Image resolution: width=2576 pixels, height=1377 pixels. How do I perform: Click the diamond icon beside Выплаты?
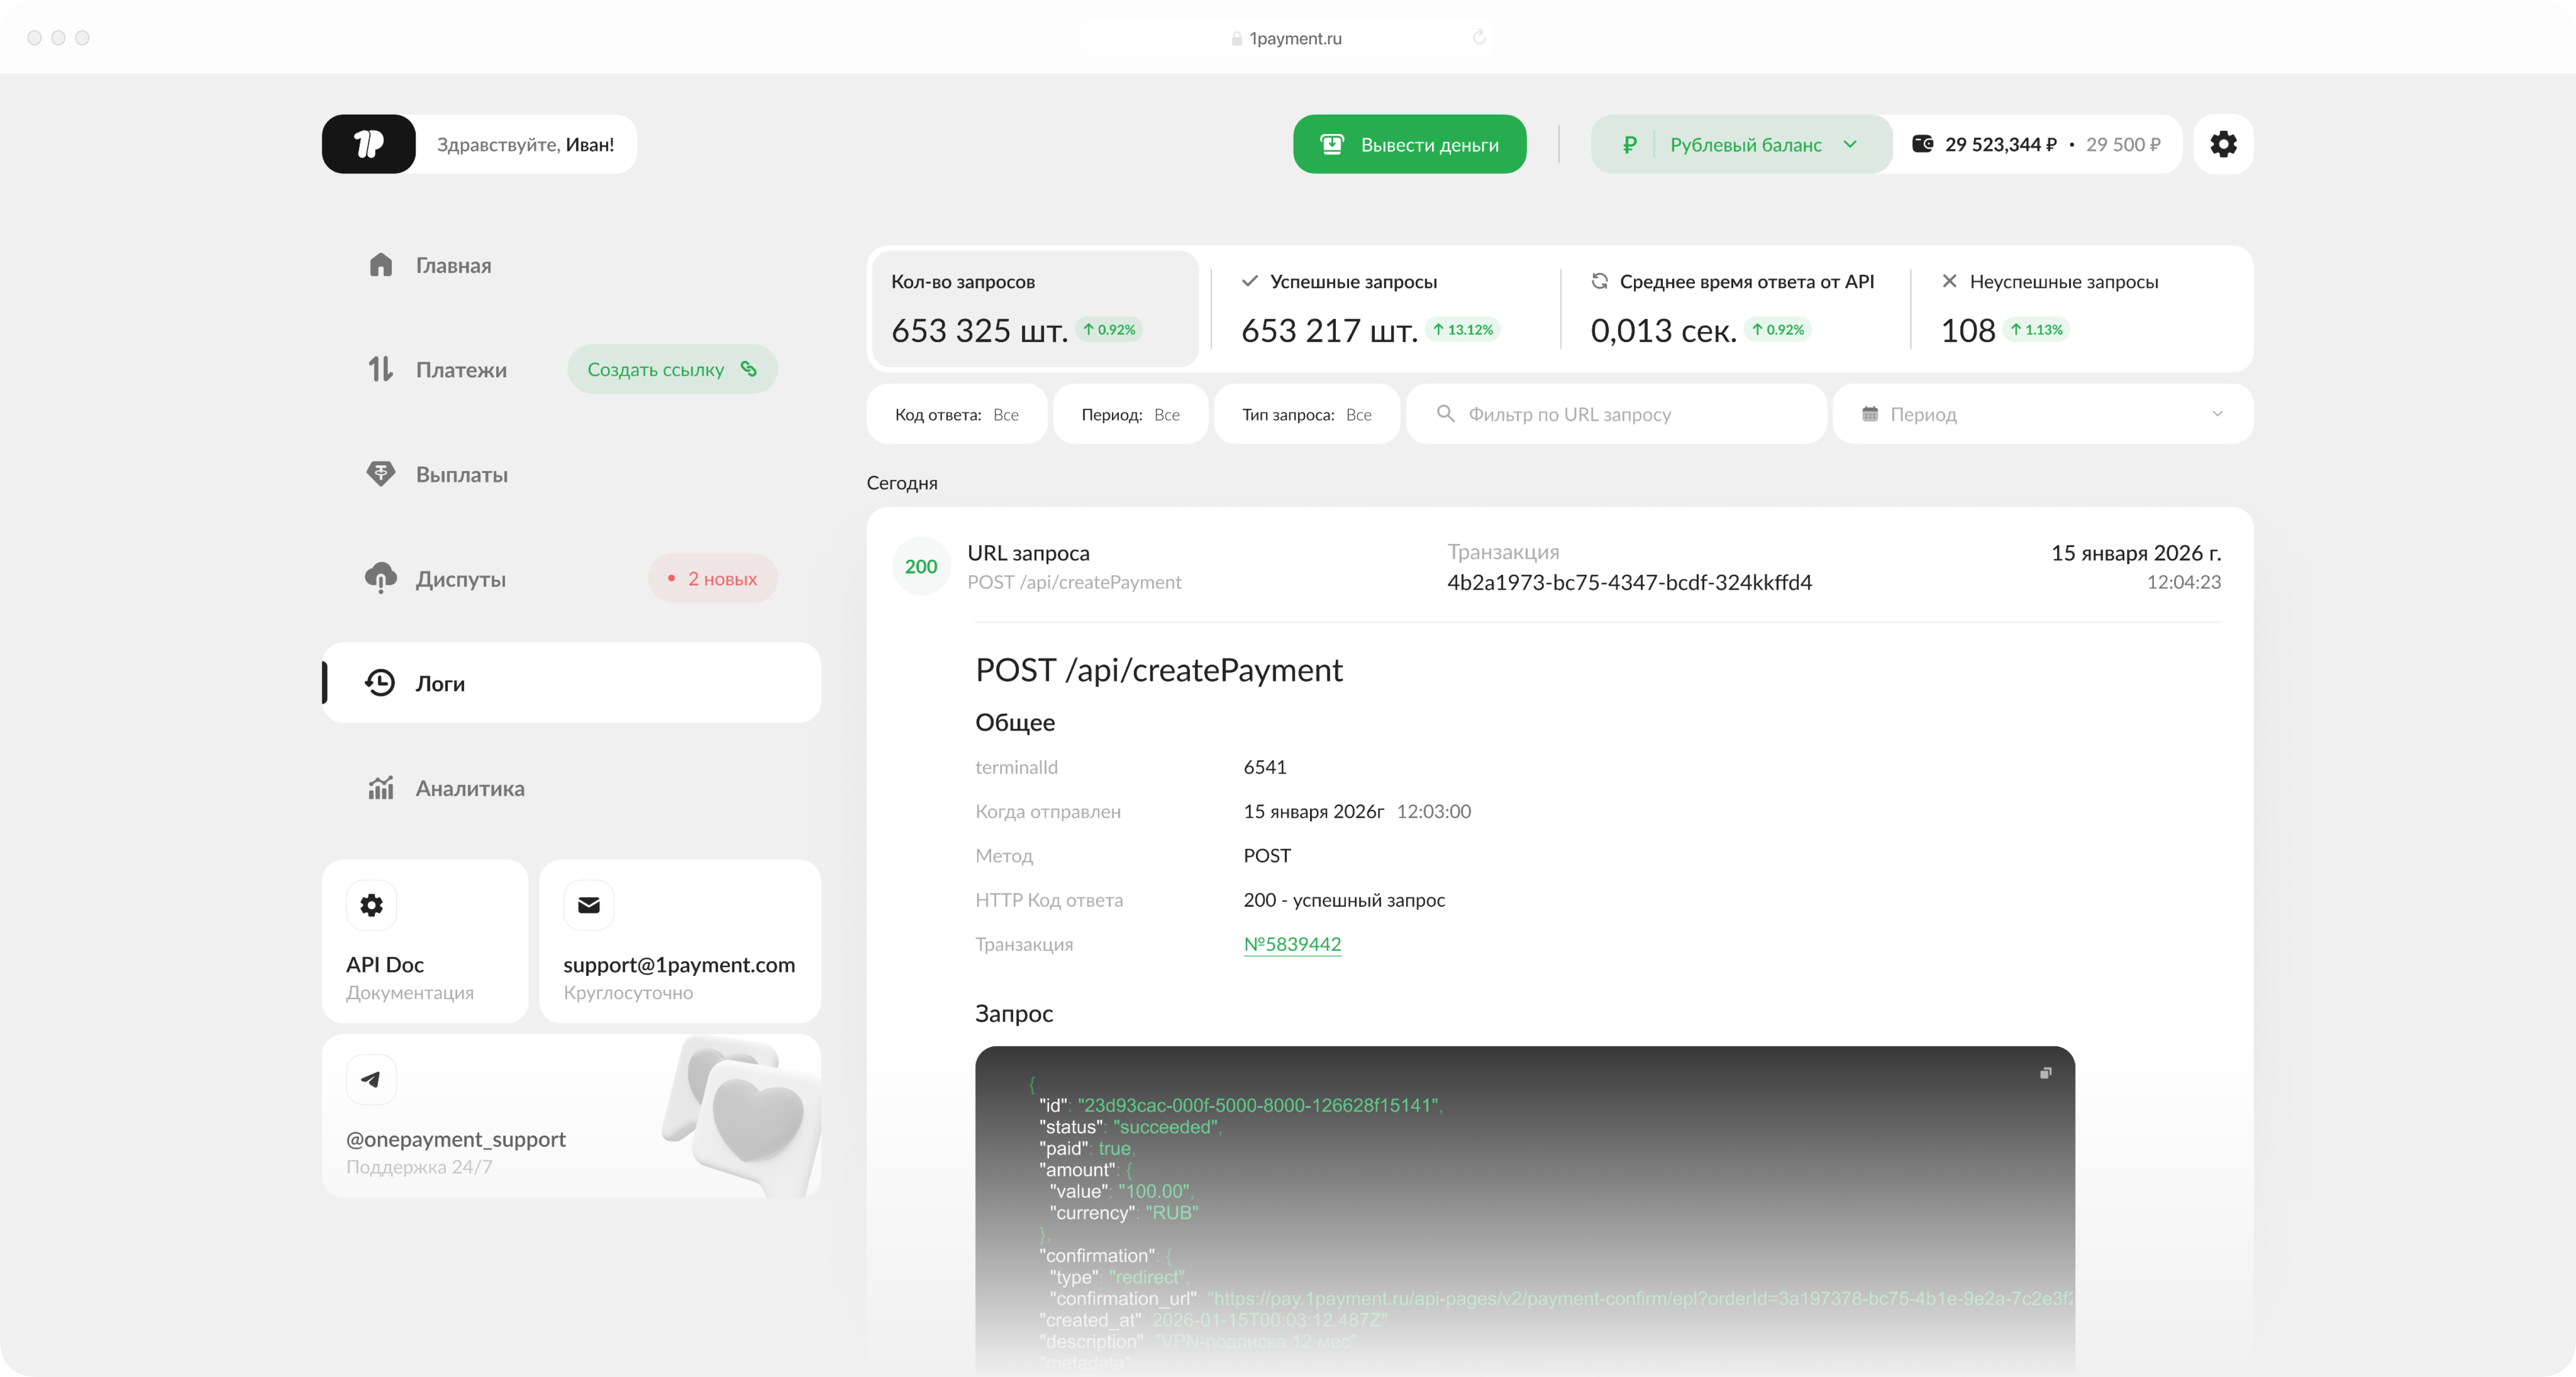click(381, 474)
